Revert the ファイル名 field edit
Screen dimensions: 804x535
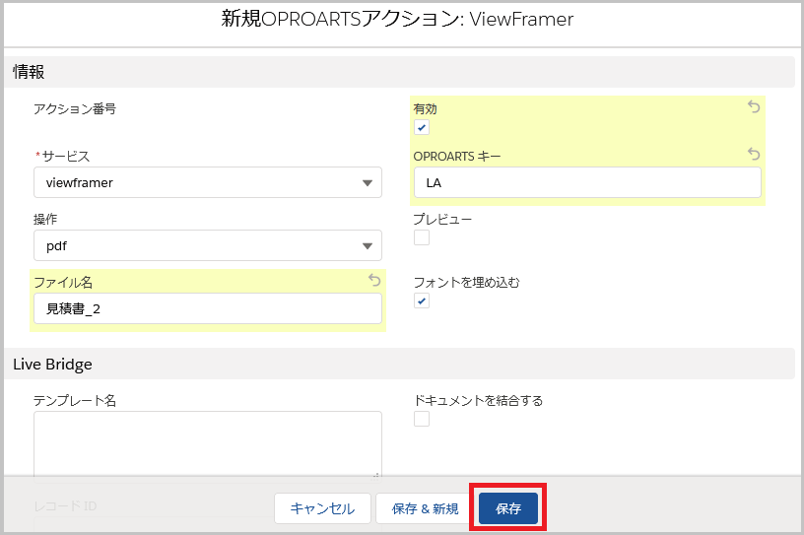[x=374, y=280]
